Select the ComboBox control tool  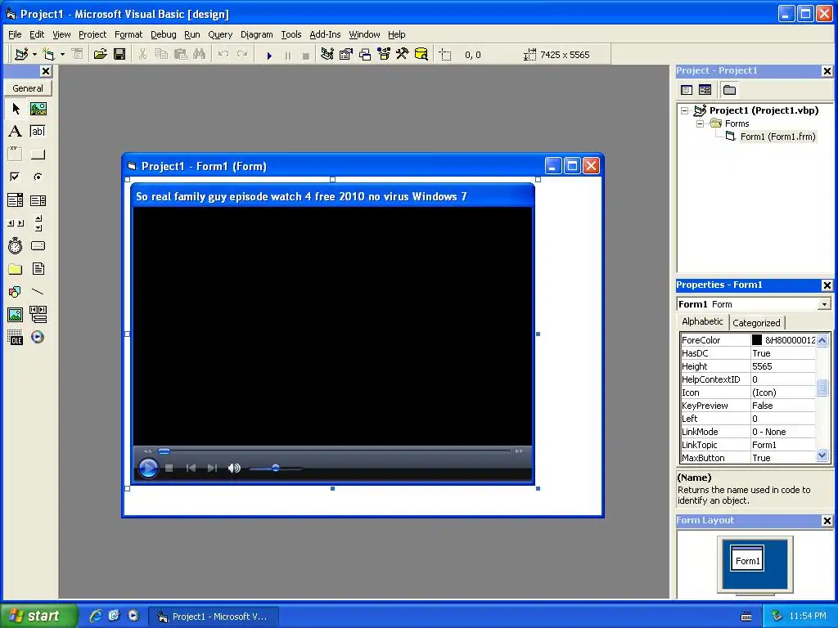click(16, 200)
